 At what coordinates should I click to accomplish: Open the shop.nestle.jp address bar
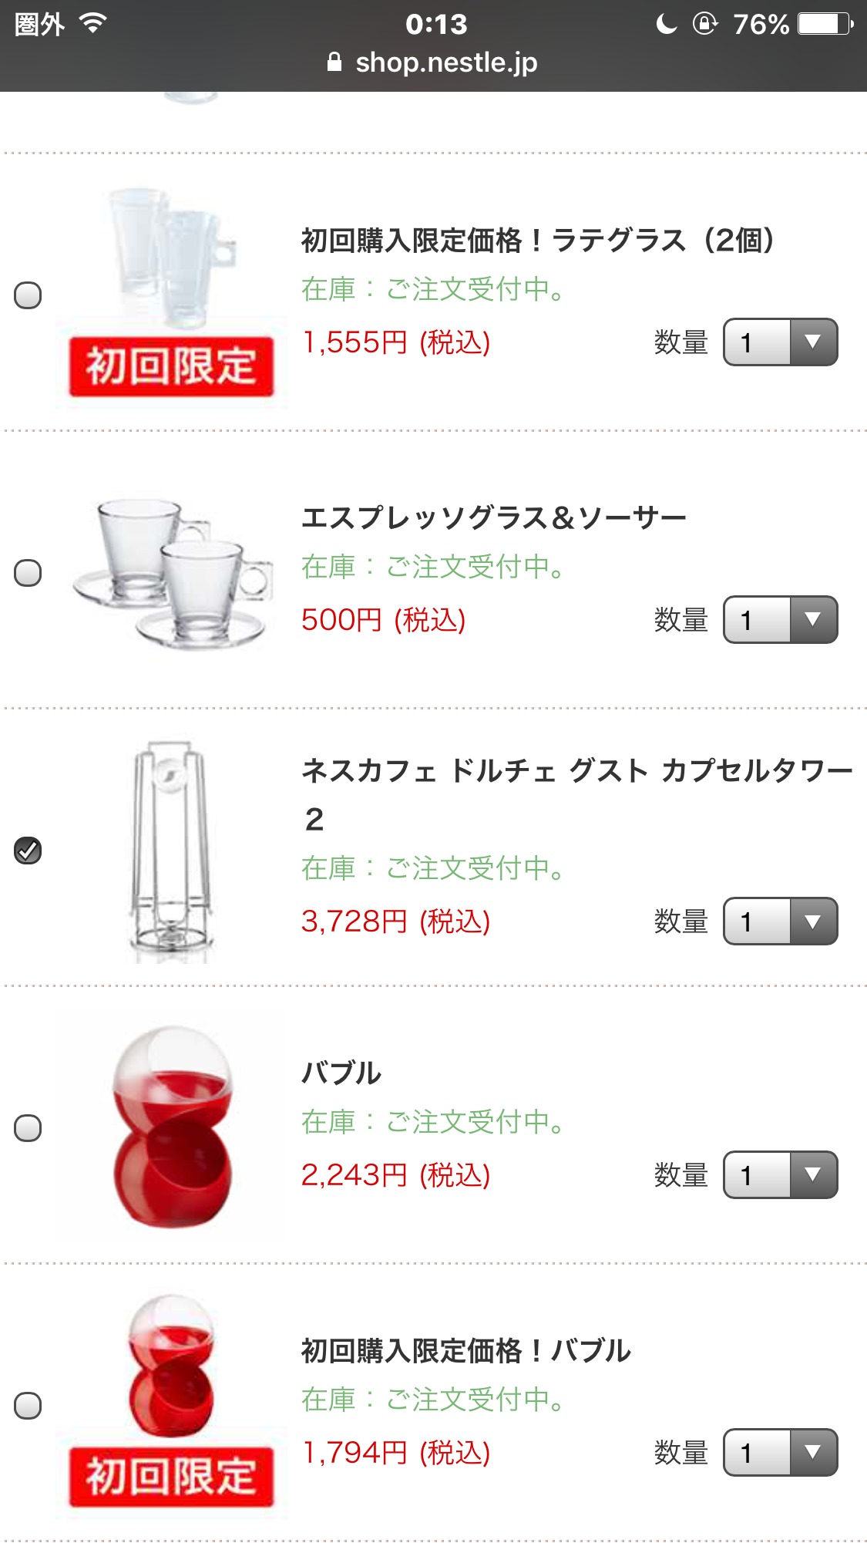coord(445,62)
